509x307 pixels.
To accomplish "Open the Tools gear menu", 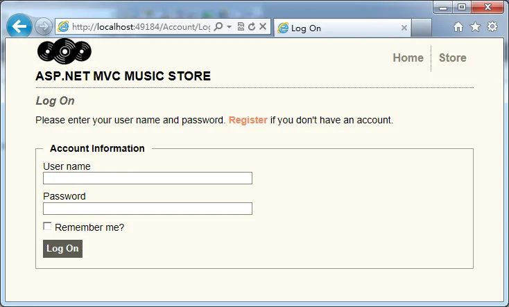I will [492, 27].
